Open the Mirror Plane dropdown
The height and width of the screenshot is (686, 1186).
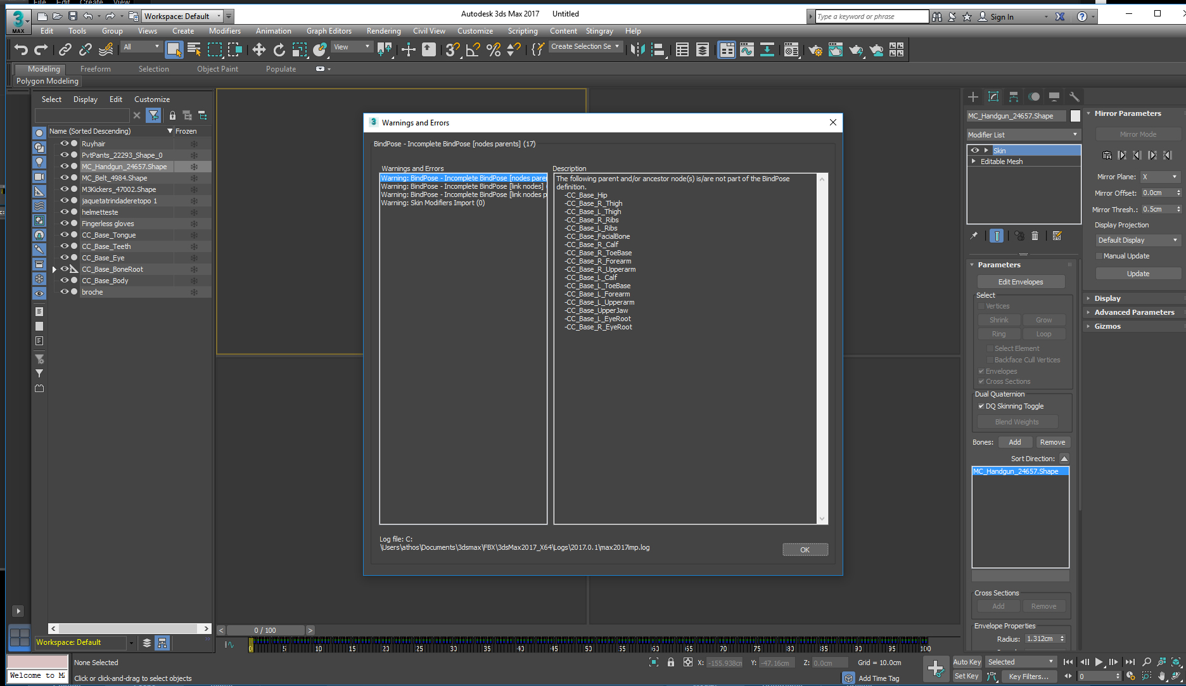1160,177
